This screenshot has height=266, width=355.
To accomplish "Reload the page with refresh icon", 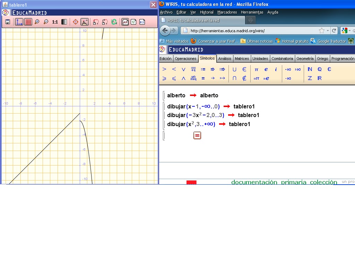I will (x=334, y=31).
